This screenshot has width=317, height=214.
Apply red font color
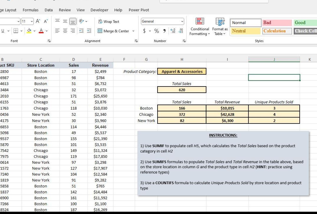pos(41,31)
